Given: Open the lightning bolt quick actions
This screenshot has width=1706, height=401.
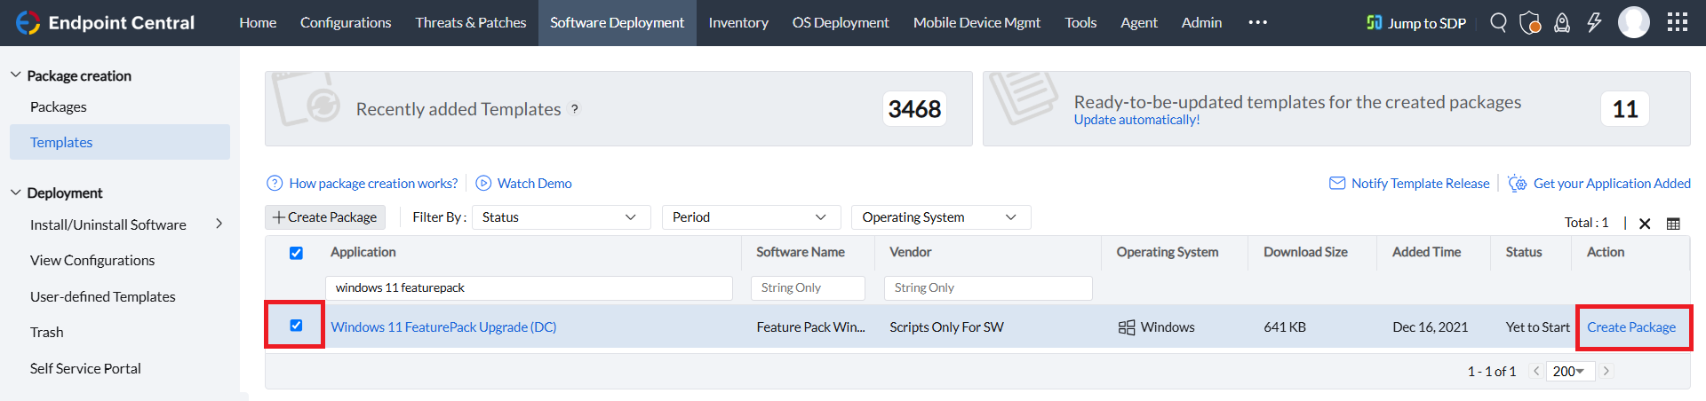Looking at the screenshot, I should pyautogui.click(x=1594, y=22).
